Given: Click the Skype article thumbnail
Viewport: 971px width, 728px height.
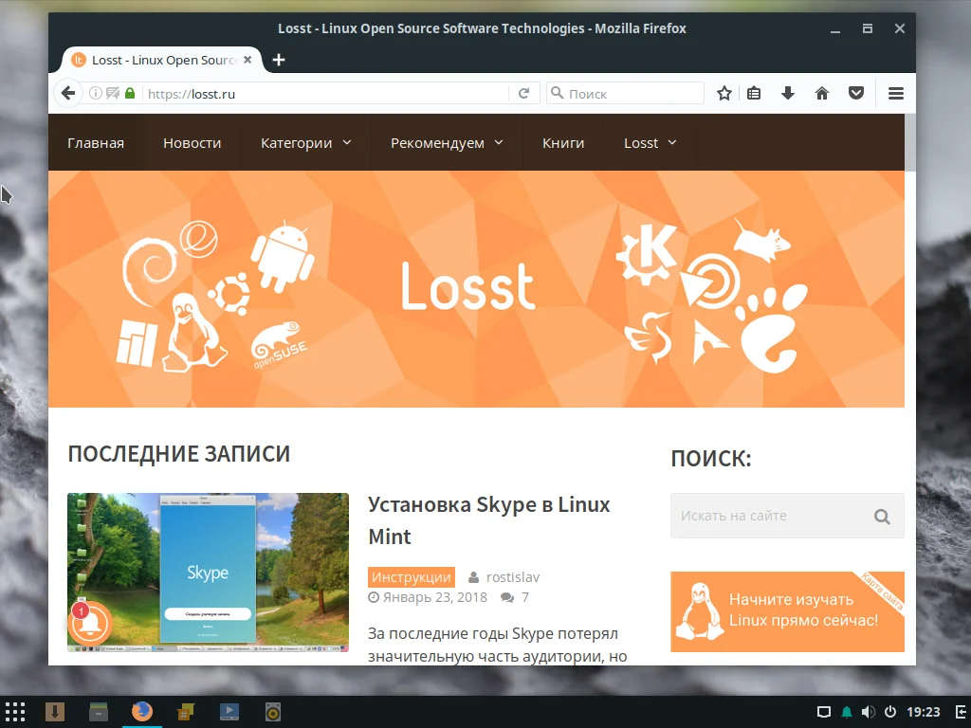Looking at the screenshot, I should 208,573.
